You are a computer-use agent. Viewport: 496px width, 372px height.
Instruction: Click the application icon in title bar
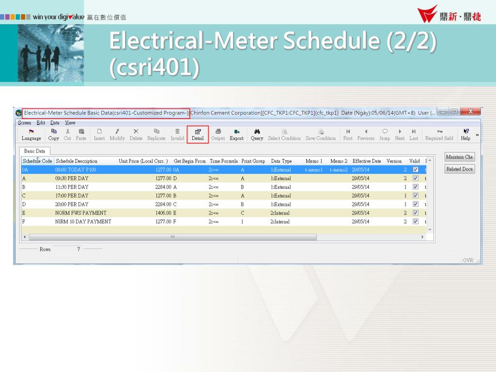[x=19, y=113]
